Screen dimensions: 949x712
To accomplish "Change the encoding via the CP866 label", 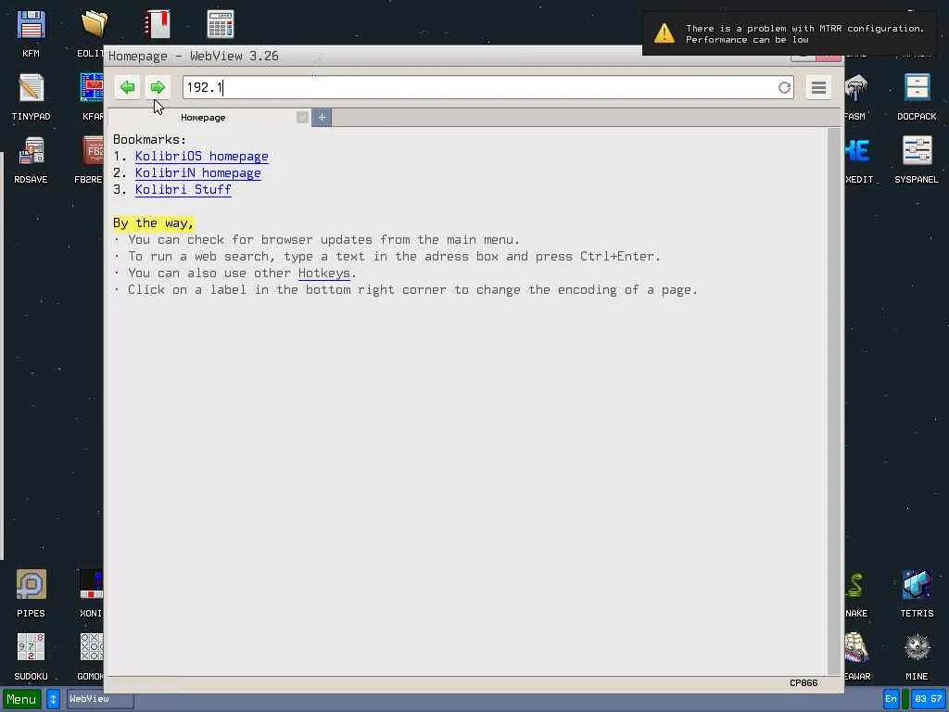I will pyautogui.click(x=803, y=683).
